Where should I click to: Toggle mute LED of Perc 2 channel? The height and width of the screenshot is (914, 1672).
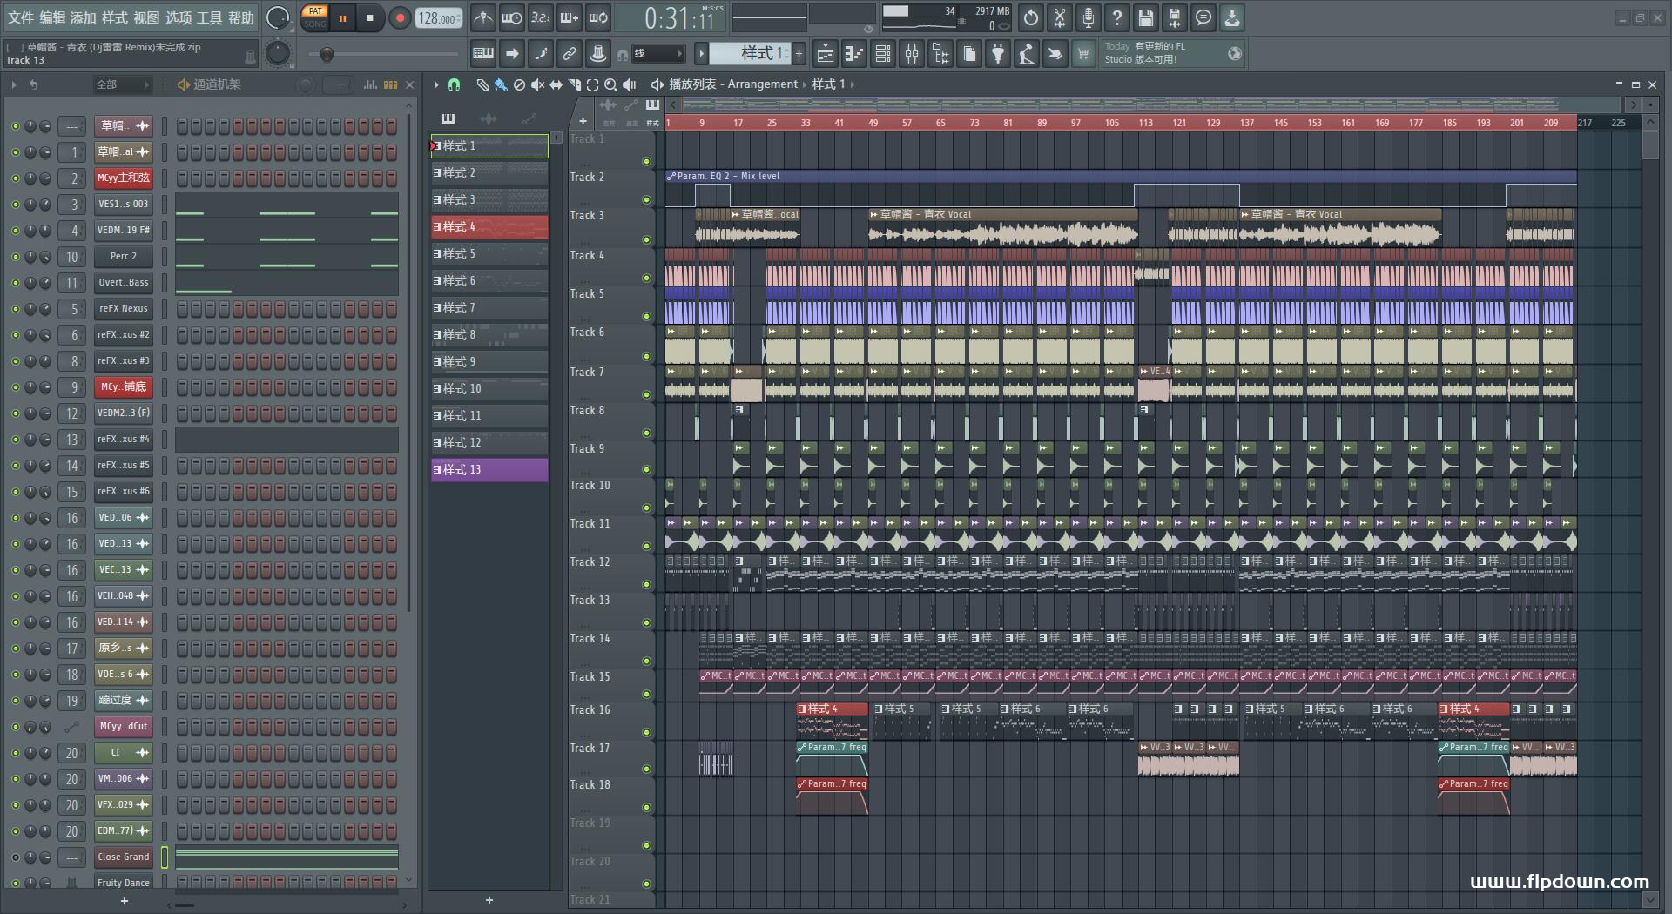click(x=15, y=257)
